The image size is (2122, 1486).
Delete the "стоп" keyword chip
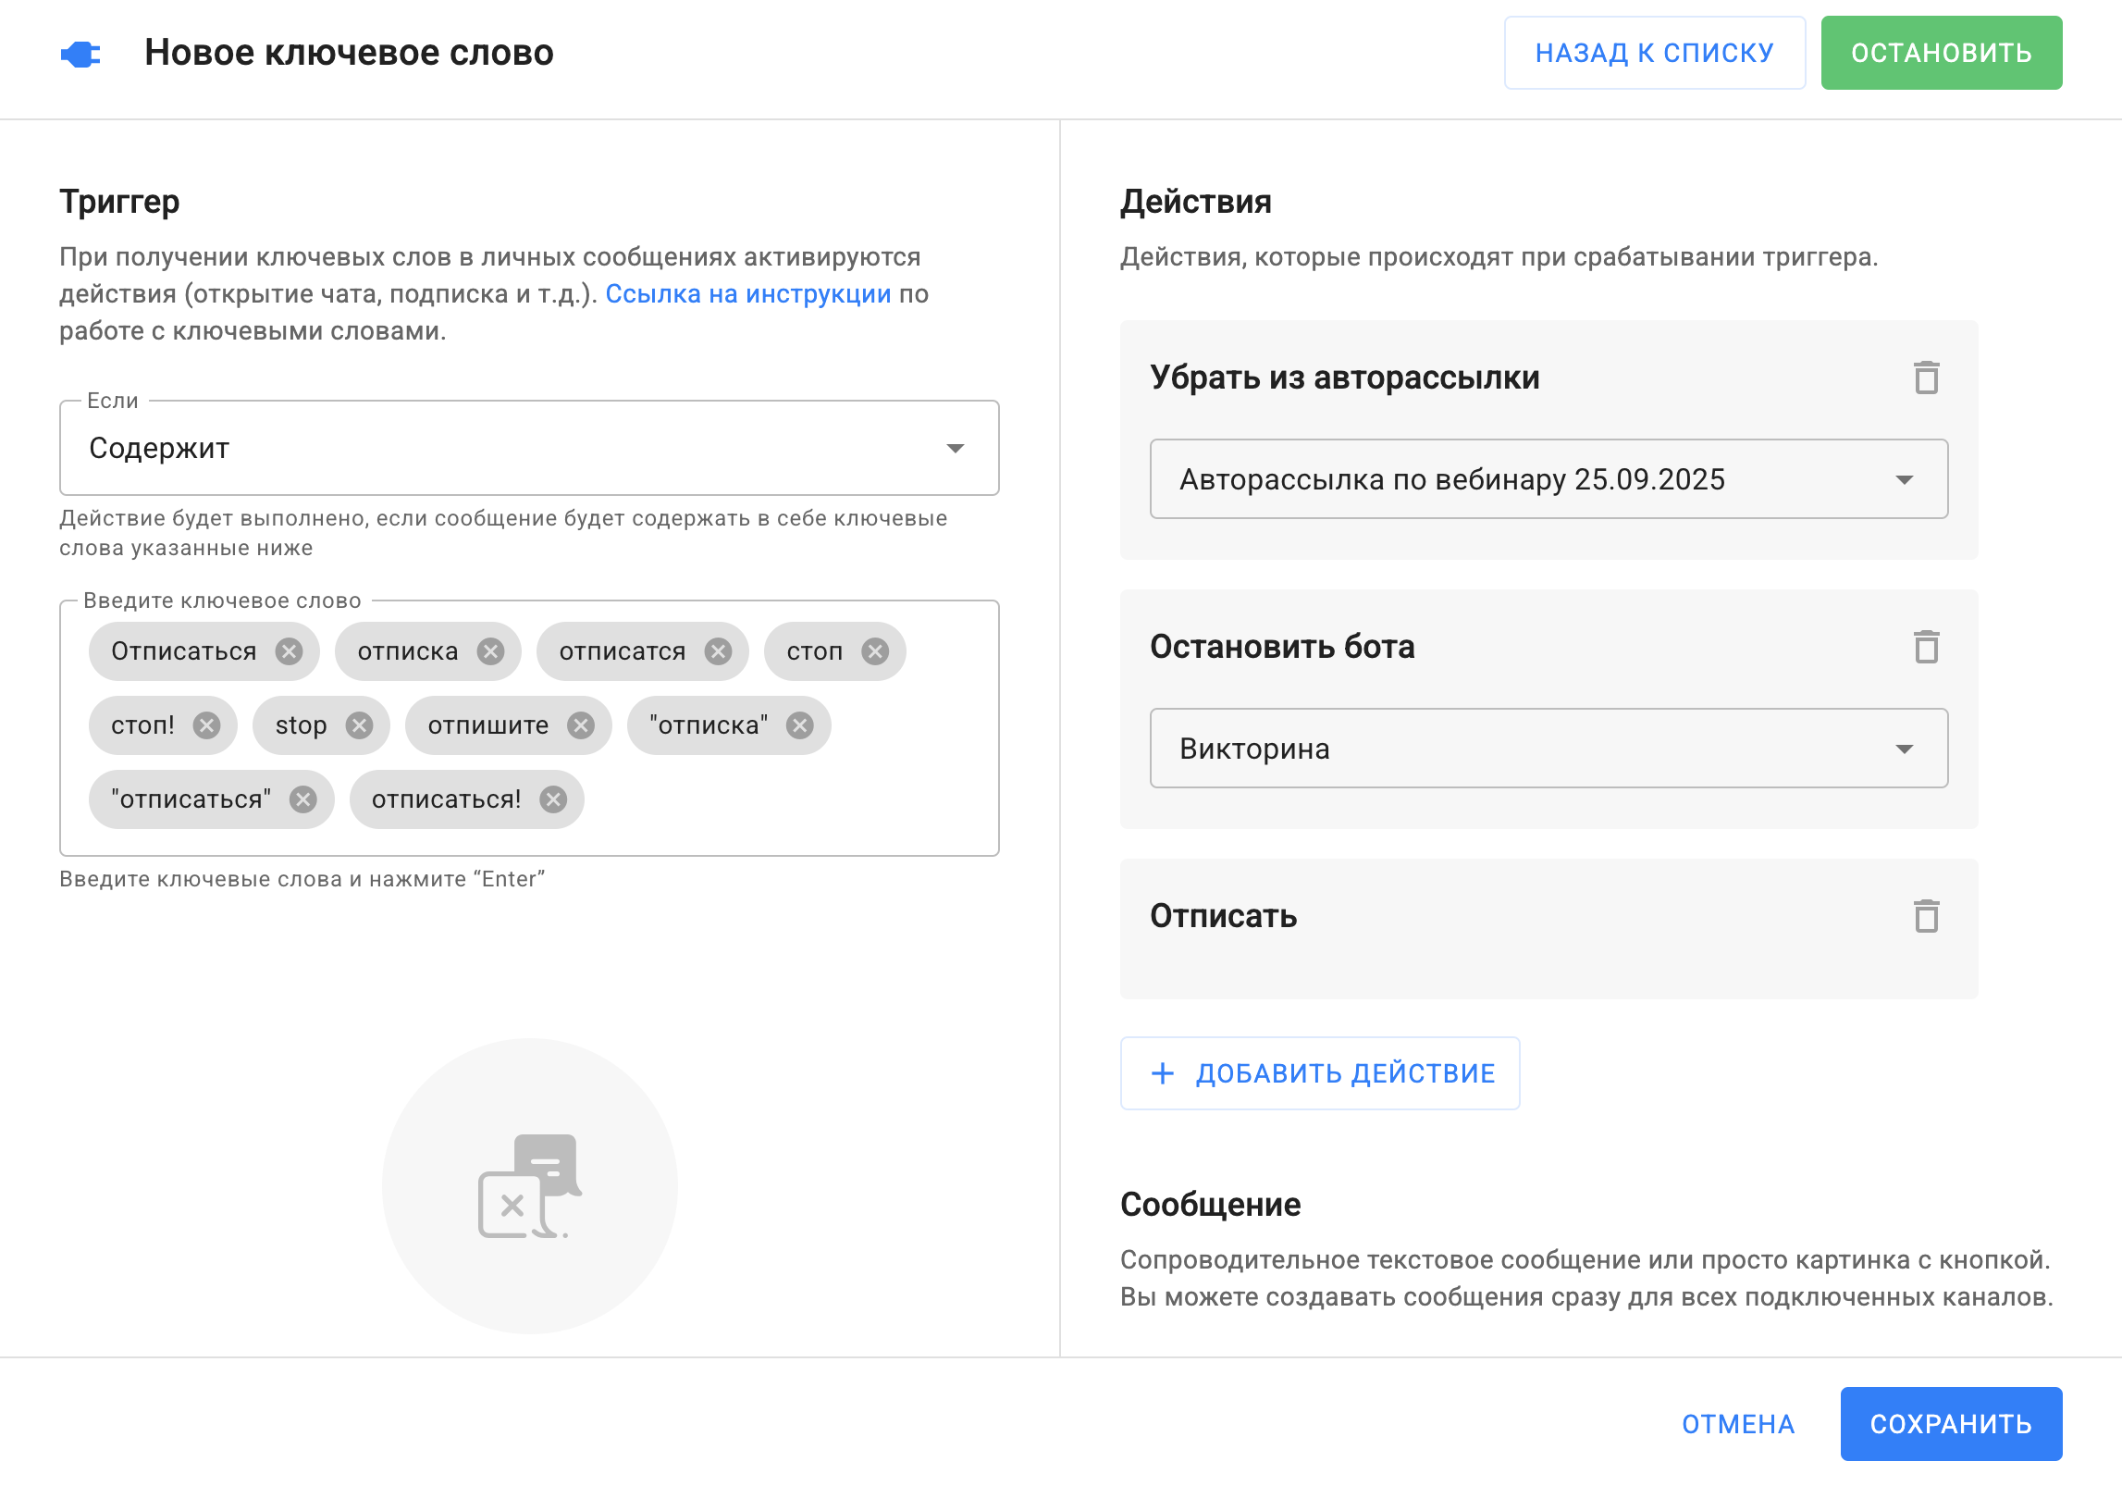[875, 651]
